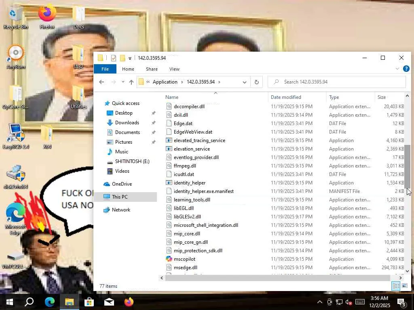
Task: Open the Customize Quick Access Toolbar dropdown
Action: tap(130, 58)
